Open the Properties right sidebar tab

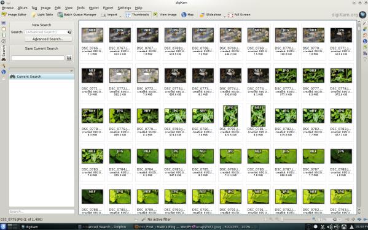[x=365, y=23]
